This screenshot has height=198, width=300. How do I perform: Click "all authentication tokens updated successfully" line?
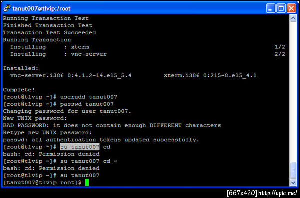coord(101,140)
